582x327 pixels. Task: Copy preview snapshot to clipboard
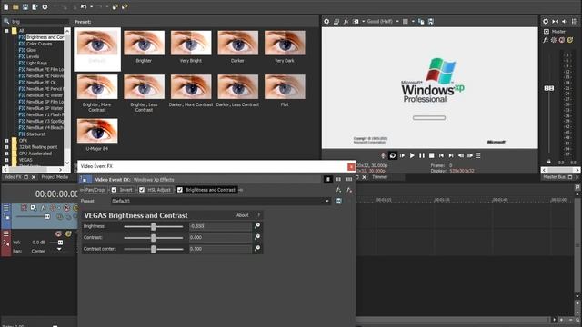(421, 22)
